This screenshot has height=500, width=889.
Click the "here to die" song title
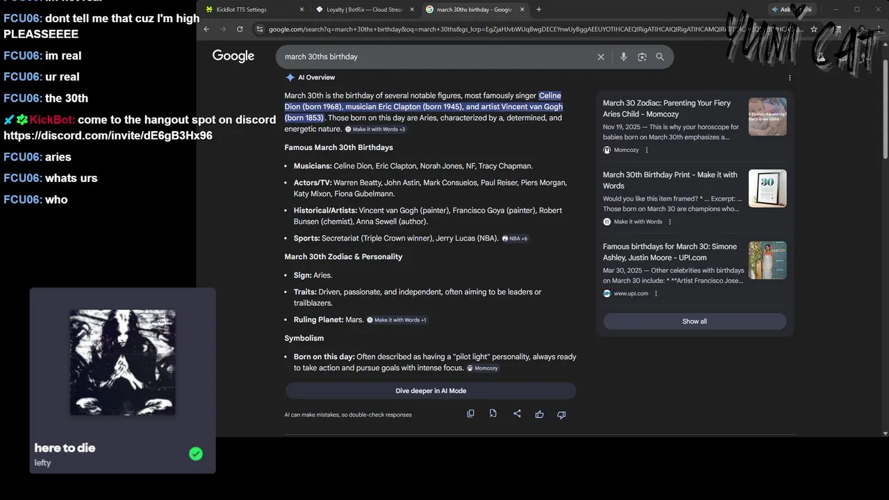(65, 448)
